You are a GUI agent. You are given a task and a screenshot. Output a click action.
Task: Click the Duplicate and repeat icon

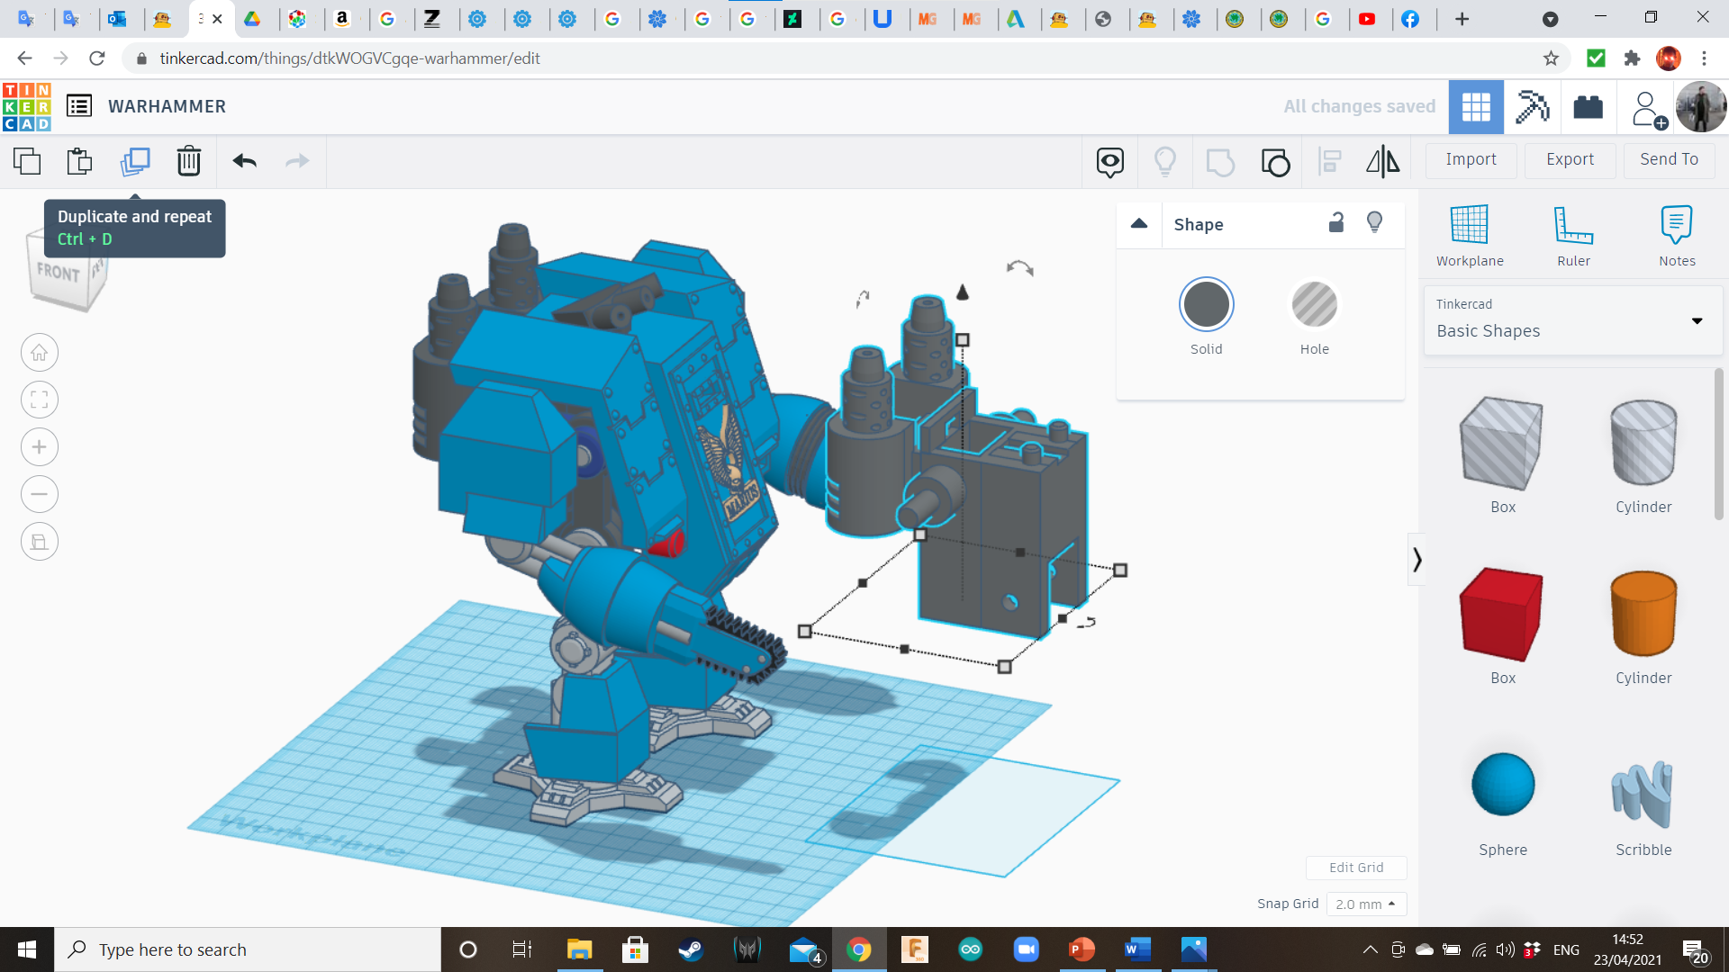(135, 161)
